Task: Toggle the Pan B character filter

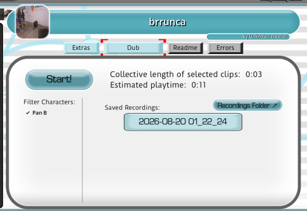Action: point(36,113)
